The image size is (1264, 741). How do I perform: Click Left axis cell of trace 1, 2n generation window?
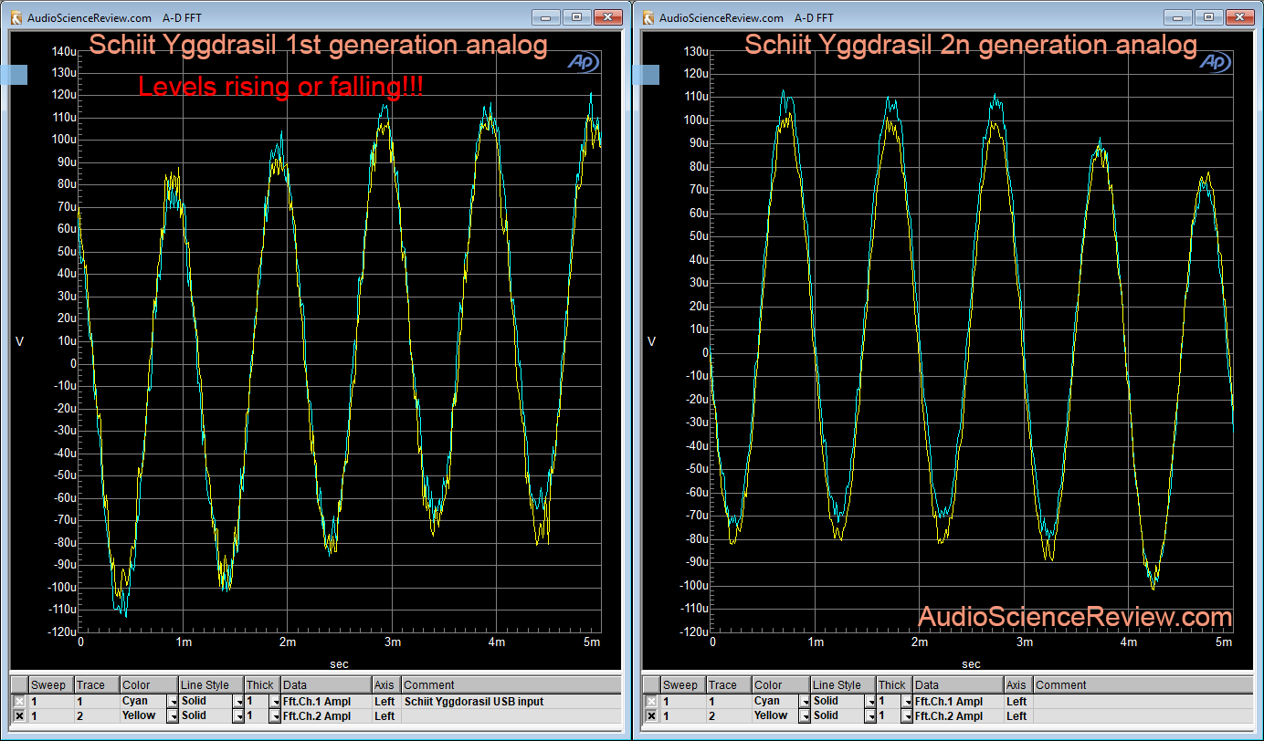tap(1017, 702)
